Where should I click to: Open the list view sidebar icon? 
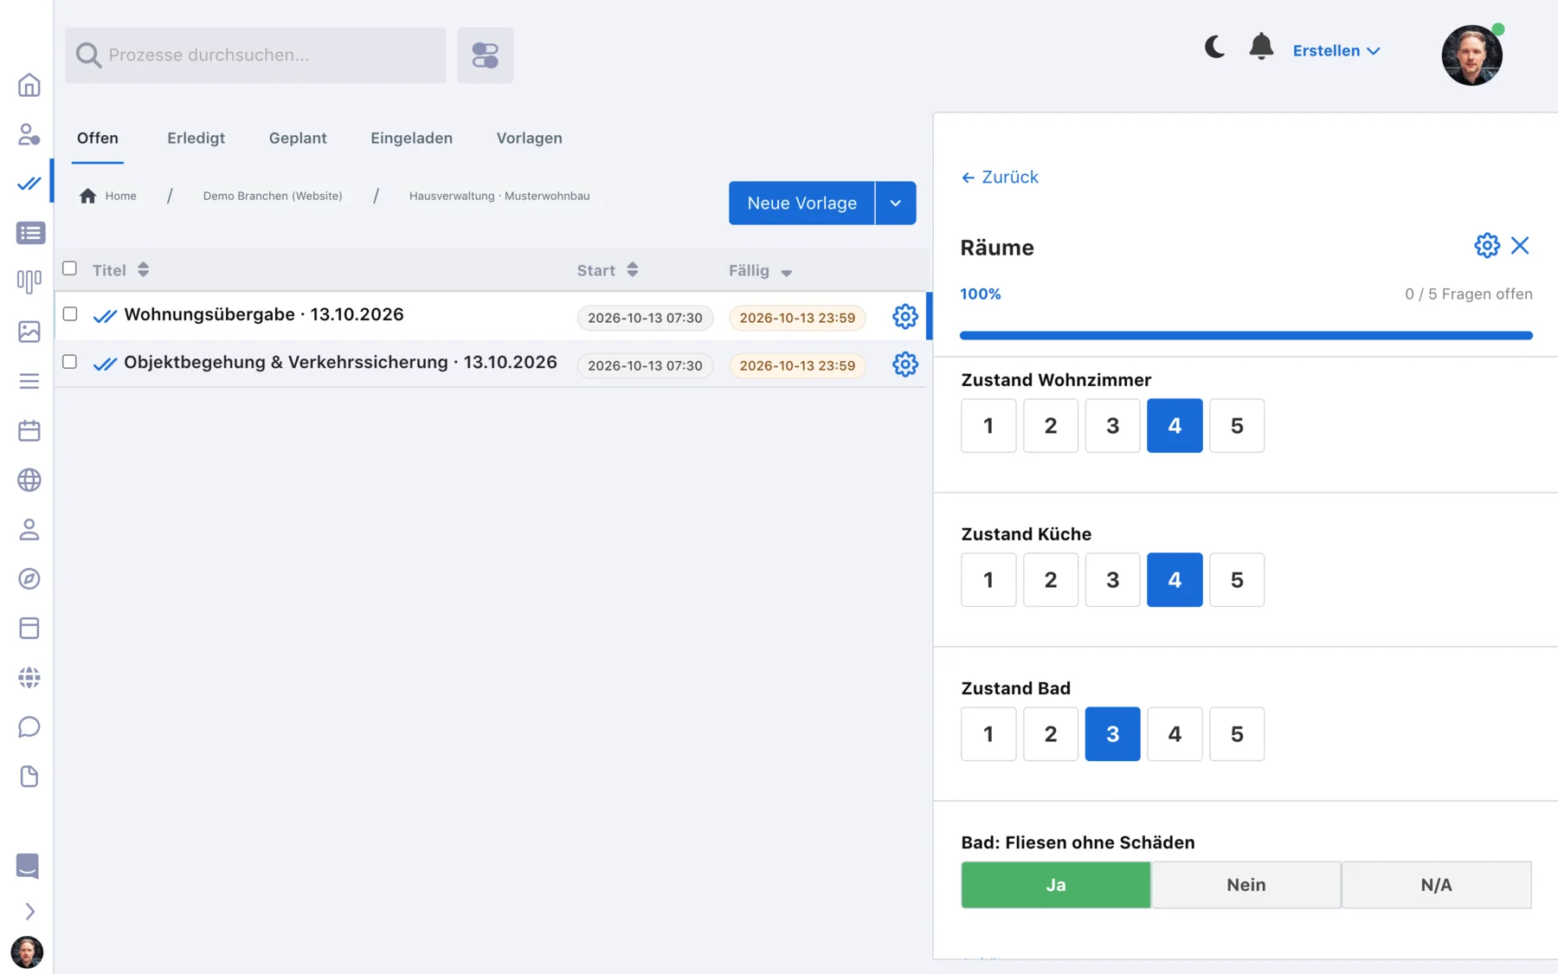tap(30, 233)
